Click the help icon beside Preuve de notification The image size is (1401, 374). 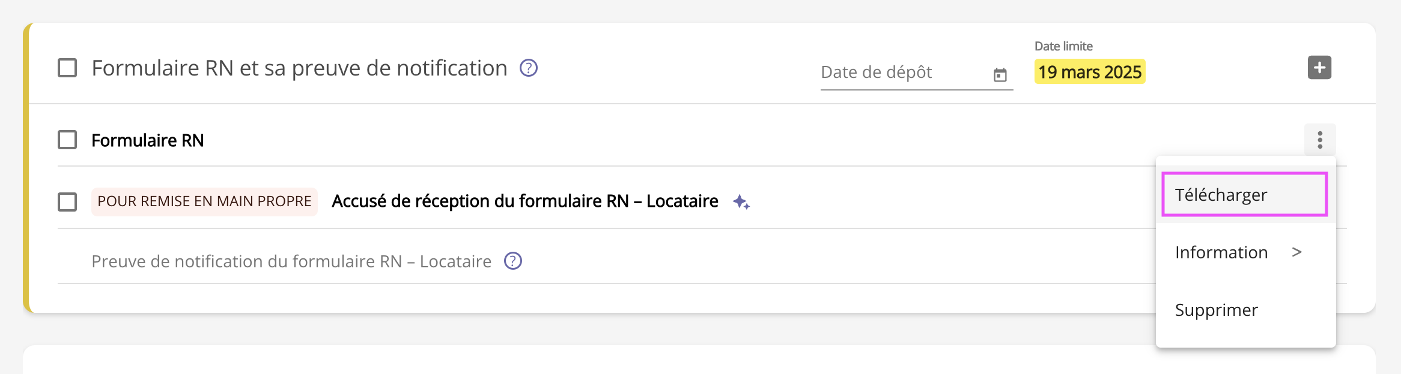(512, 261)
